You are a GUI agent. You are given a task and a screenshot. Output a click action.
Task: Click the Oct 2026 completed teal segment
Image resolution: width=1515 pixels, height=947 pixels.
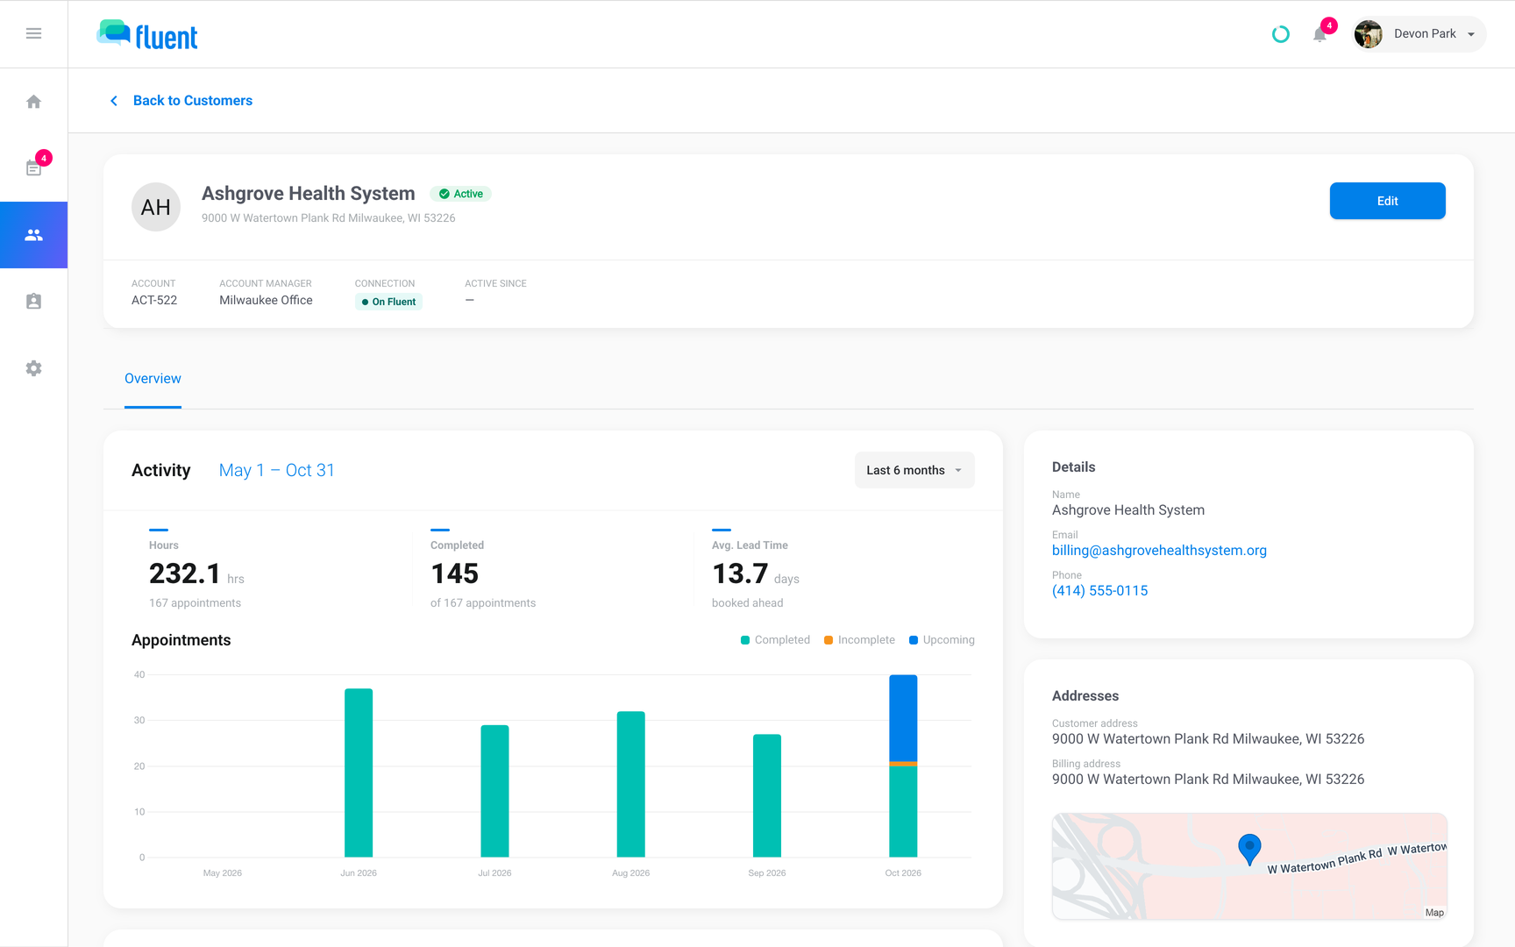[x=903, y=811]
